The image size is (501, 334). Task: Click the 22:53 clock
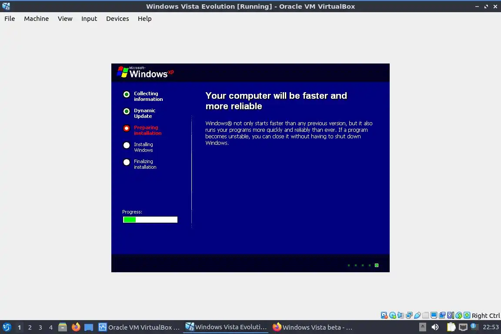491,327
